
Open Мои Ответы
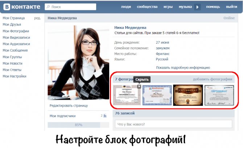click(x=12, y=70)
